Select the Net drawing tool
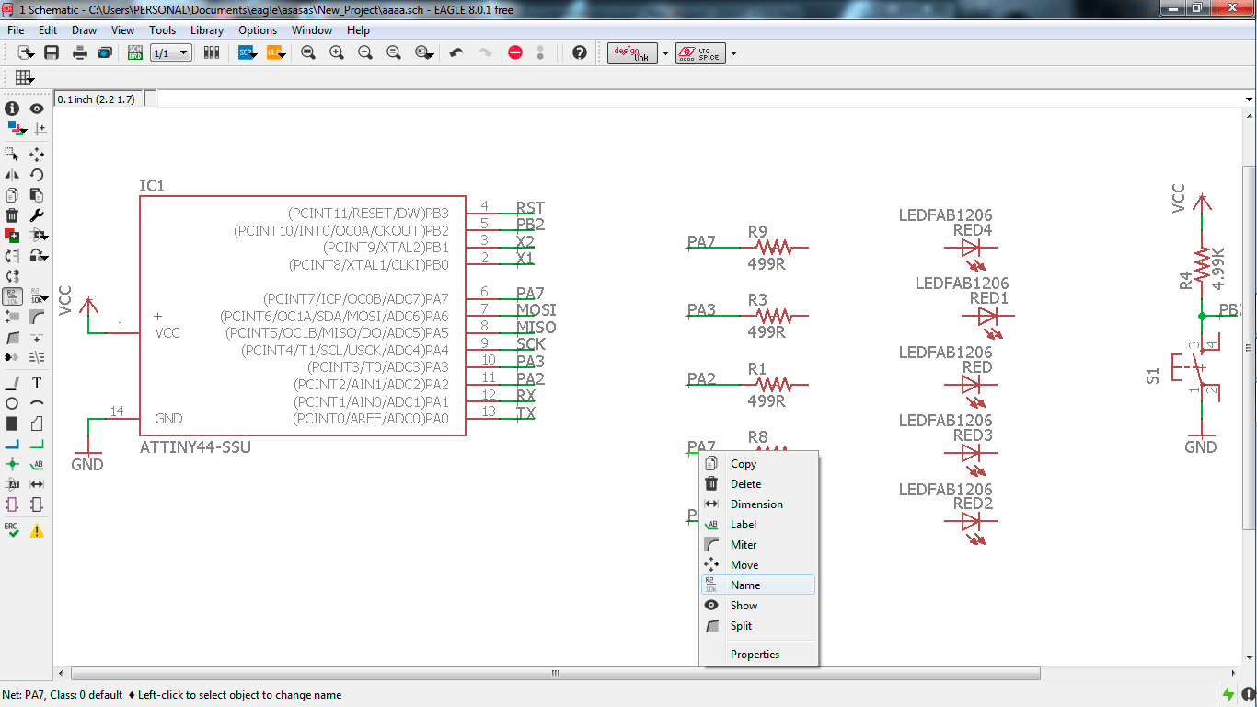Viewport: 1257px width, 707px height. coord(37,444)
